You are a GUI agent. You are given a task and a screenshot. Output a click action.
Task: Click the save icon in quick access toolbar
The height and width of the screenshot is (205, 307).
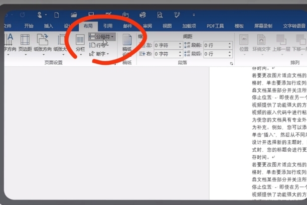pyautogui.click(x=91, y=14)
